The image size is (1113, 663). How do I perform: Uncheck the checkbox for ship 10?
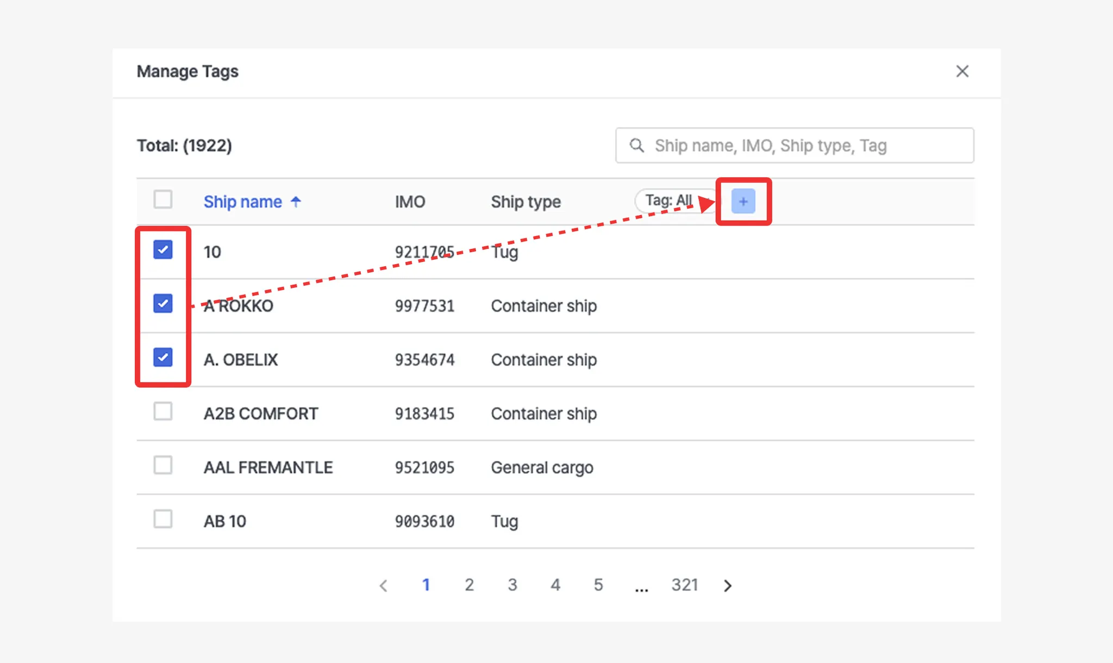click(163, 250)
